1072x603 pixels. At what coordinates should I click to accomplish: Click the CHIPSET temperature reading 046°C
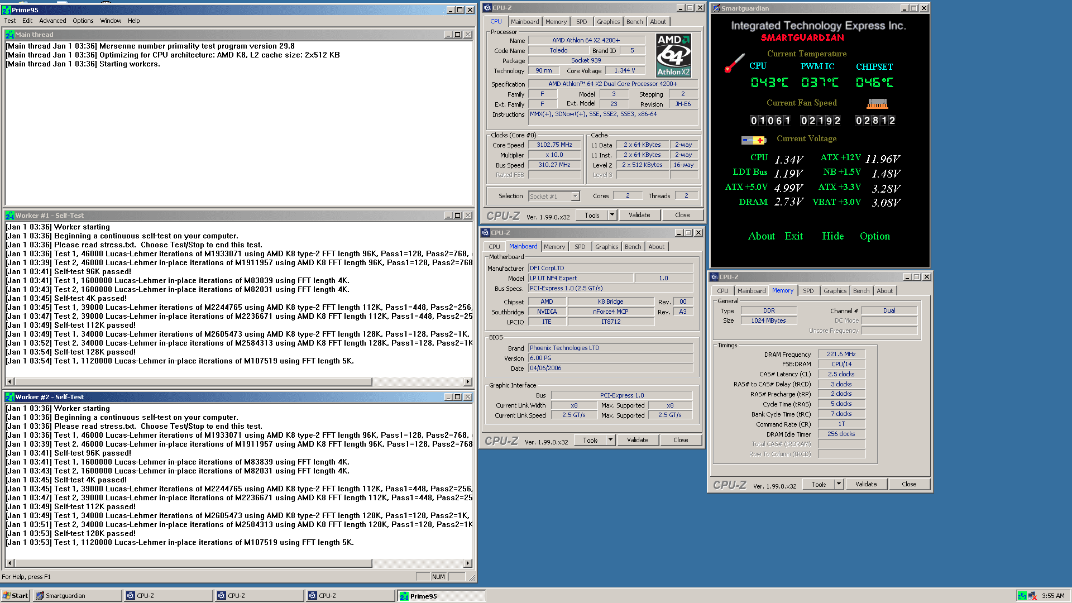tap(874, 83)
